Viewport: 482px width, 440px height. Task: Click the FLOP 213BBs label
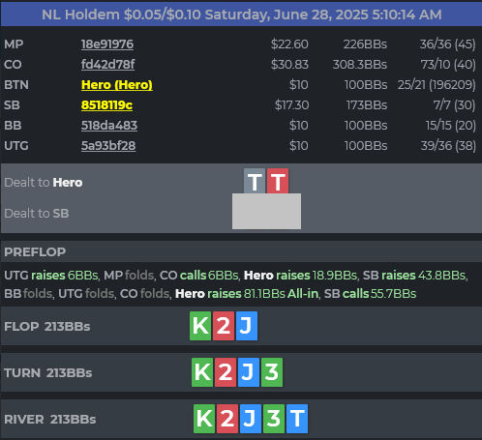point(47,327)
